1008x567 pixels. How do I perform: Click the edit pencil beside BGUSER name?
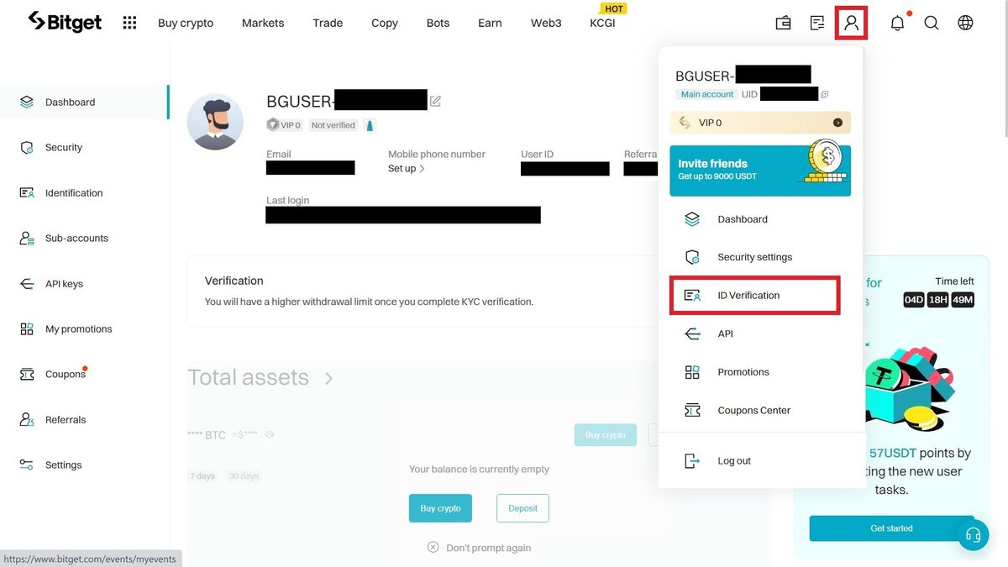[x=435, y=101]
